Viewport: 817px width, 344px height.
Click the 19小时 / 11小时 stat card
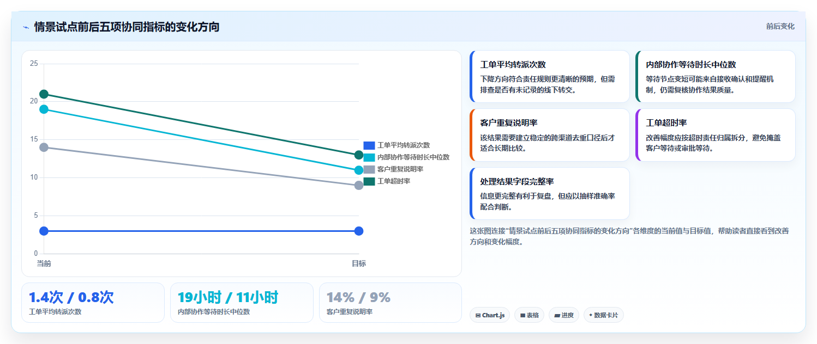coord(242,303)
